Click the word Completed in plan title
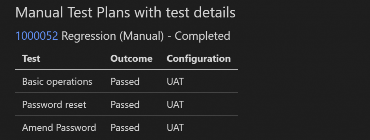The height and width of the screenshot is (140, 370). pos(202,36)
